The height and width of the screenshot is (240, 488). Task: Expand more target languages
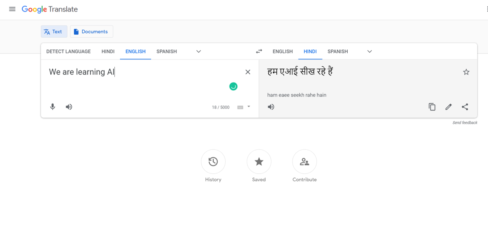click(369, 51)
